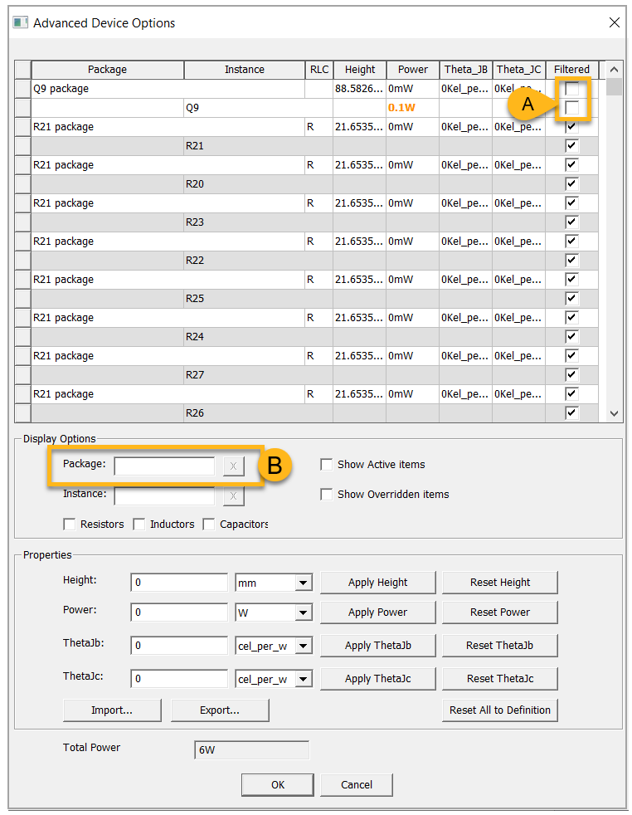Open the Power unit dropdown set to W
632x815 pixels.
coord(304,613)
